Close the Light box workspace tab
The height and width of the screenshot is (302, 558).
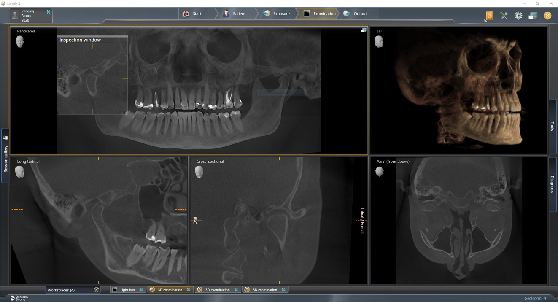pos(141,290)
